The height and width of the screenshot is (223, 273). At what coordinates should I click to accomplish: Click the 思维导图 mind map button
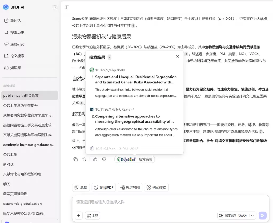pyautogui.click(x=130, y=187)
